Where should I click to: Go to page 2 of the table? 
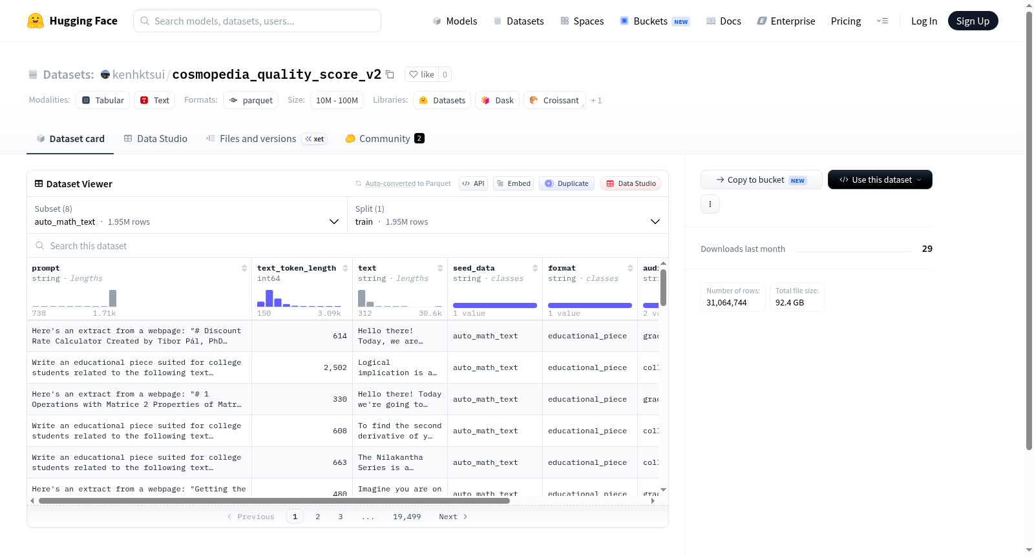click(317, 517)
